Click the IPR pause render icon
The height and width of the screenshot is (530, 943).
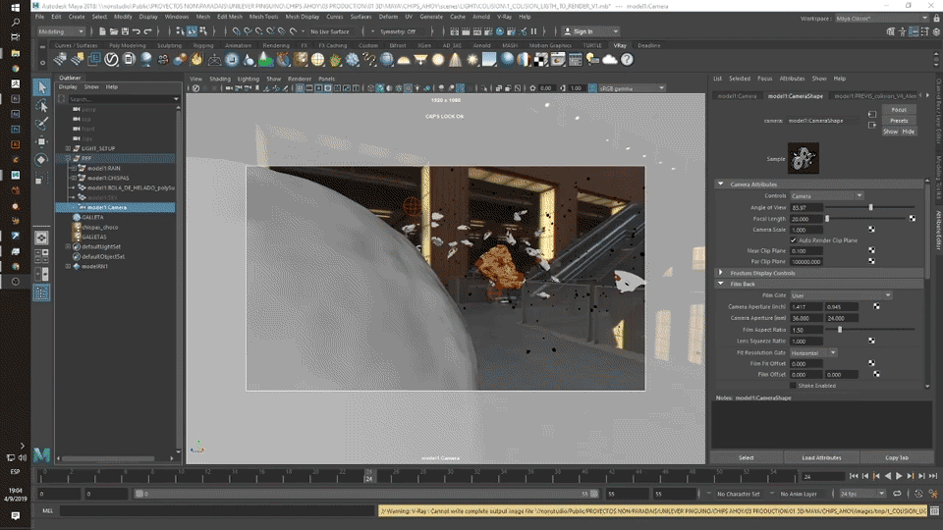click(x=533, y=31)
